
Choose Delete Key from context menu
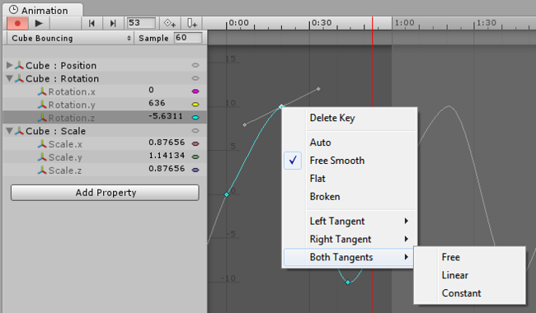[x=350, y=118]
